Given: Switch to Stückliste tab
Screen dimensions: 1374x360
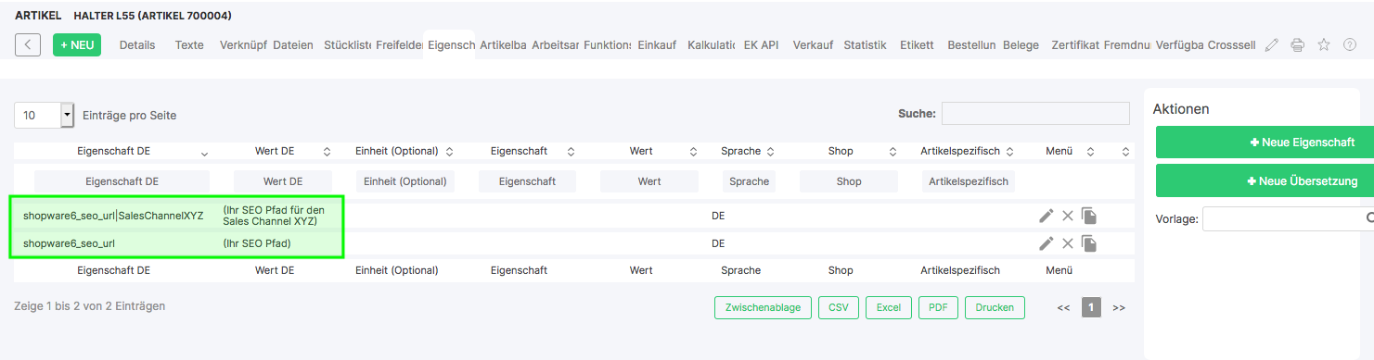Looking at the screenshot, I should 347,44.
